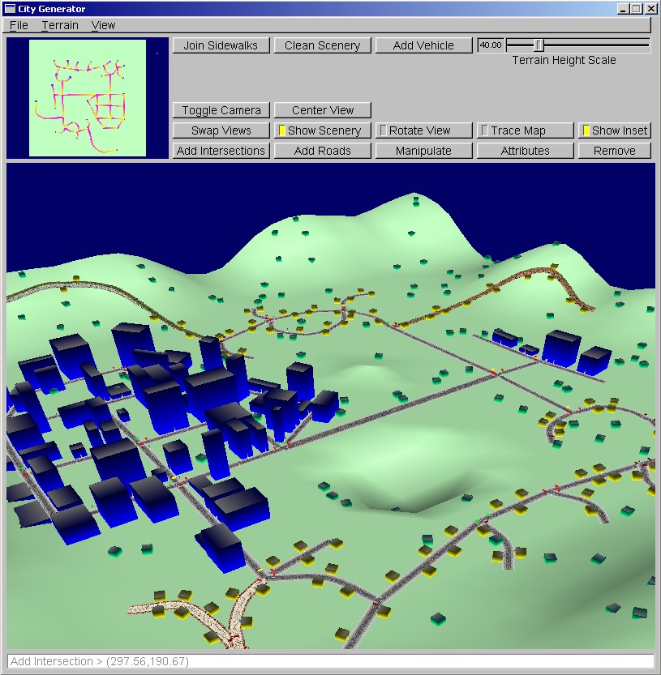Disable the Show Scenery toggle

point(322,130)
